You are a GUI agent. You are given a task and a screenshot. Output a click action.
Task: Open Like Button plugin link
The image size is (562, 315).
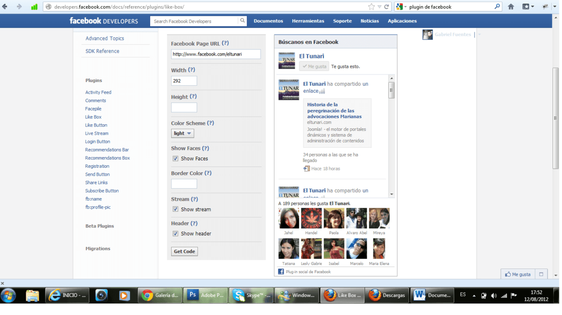tap(96, 125)
